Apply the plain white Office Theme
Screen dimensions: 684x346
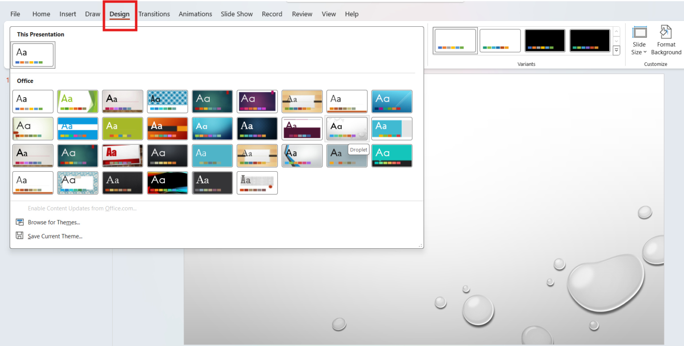(x=33, y=101)
